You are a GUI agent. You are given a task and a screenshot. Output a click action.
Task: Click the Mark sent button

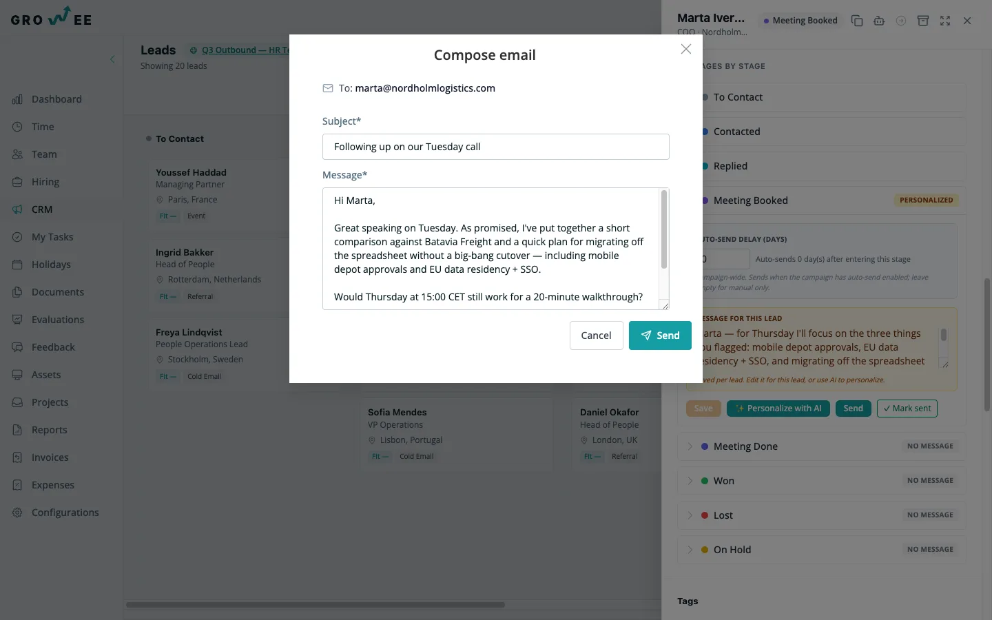[907, 409]
